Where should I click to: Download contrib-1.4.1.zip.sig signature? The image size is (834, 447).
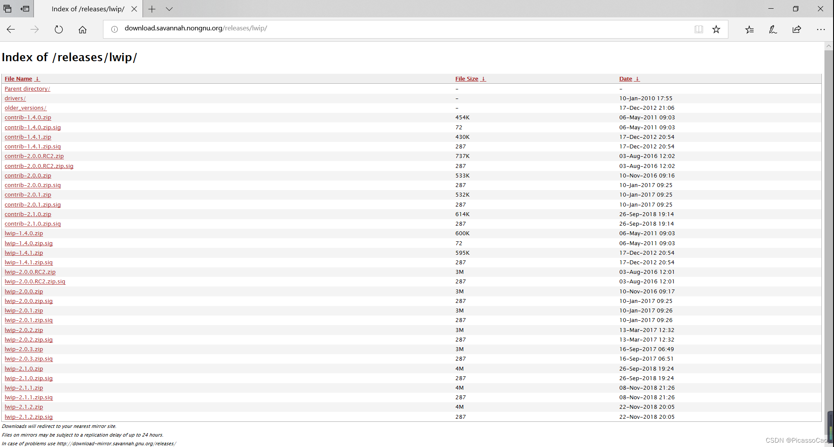tap(33, 146)
